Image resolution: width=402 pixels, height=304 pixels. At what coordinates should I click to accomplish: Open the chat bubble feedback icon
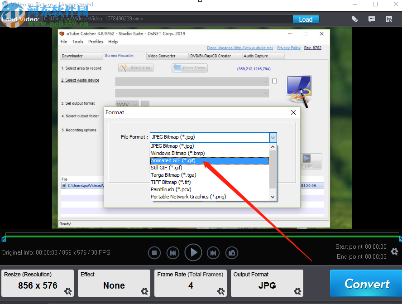[372, 19]
